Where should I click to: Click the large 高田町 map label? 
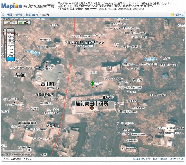coord(48,84)
